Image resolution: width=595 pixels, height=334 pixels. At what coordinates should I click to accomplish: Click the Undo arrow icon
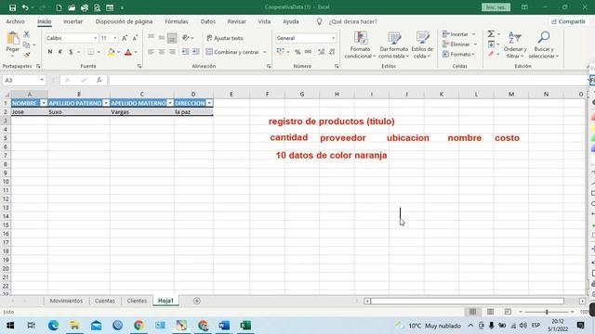pyautogui.click(x=25, y=7)
